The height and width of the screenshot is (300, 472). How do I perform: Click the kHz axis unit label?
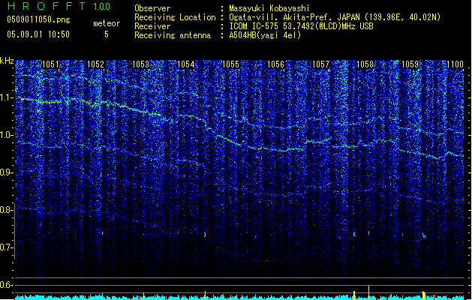coord(7,61)
